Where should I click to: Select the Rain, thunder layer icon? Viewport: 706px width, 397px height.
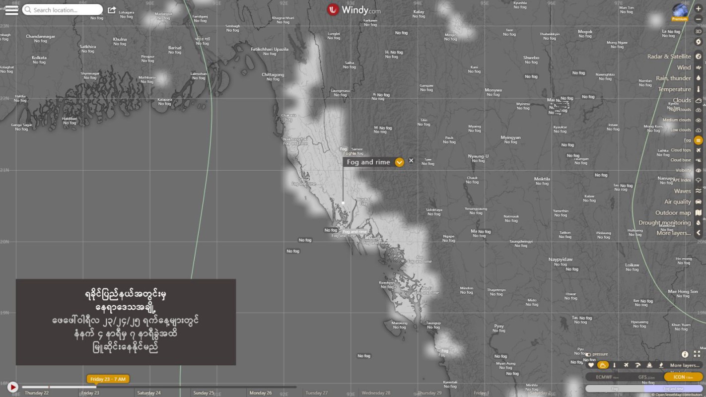(699, 78)
